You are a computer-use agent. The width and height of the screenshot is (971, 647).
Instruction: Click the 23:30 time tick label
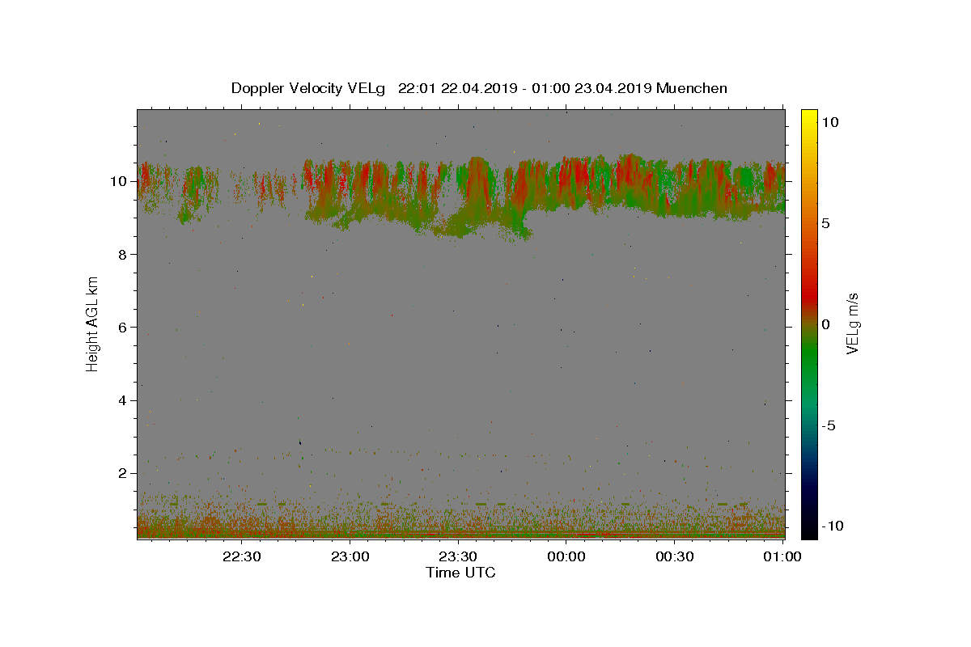click(458, 556)
